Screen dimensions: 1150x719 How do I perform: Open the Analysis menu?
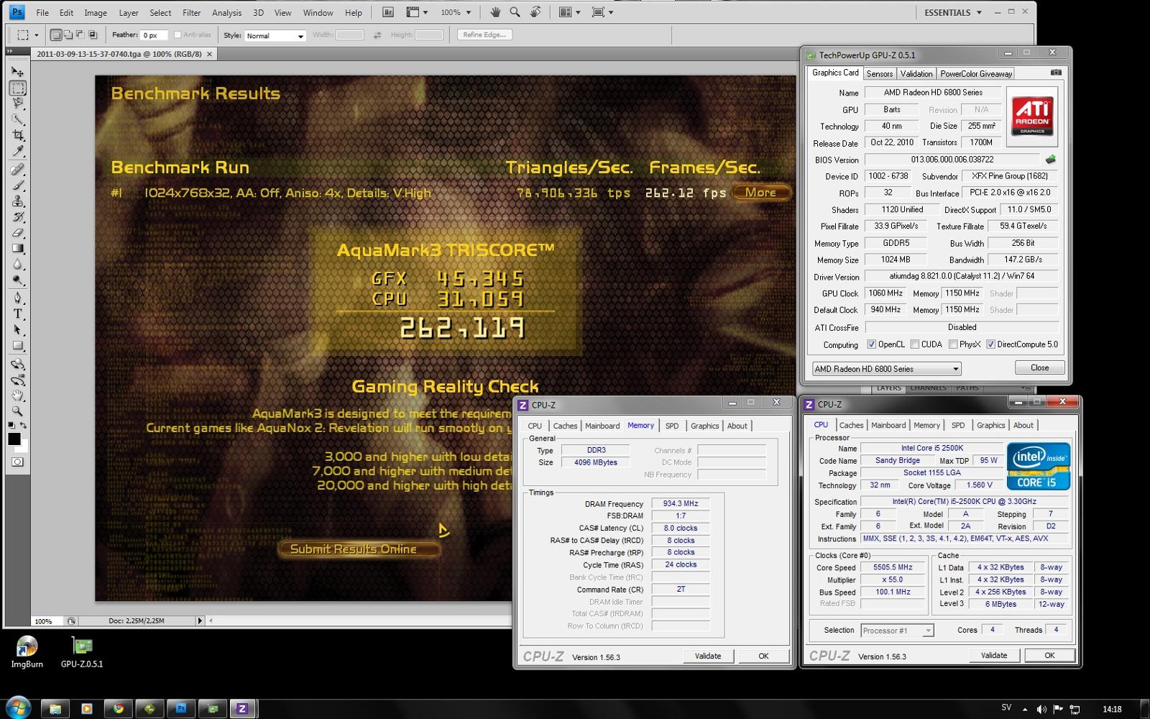226,12
